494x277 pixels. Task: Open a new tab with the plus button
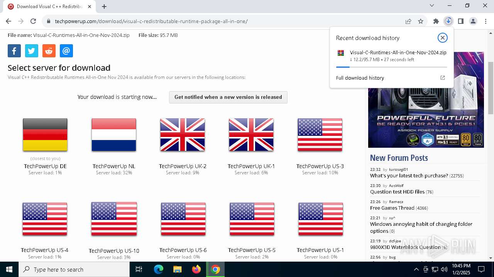point(104,6)
